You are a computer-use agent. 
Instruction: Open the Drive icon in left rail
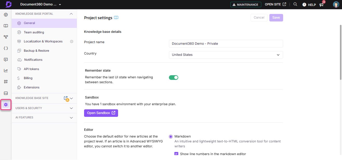click(6, 93)
